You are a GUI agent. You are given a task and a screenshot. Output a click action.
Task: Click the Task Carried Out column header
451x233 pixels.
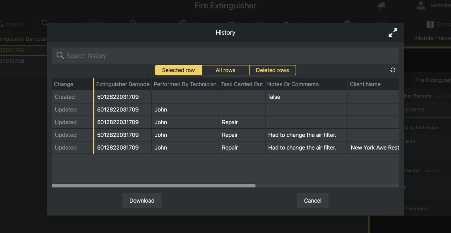(x=242, y=84)
